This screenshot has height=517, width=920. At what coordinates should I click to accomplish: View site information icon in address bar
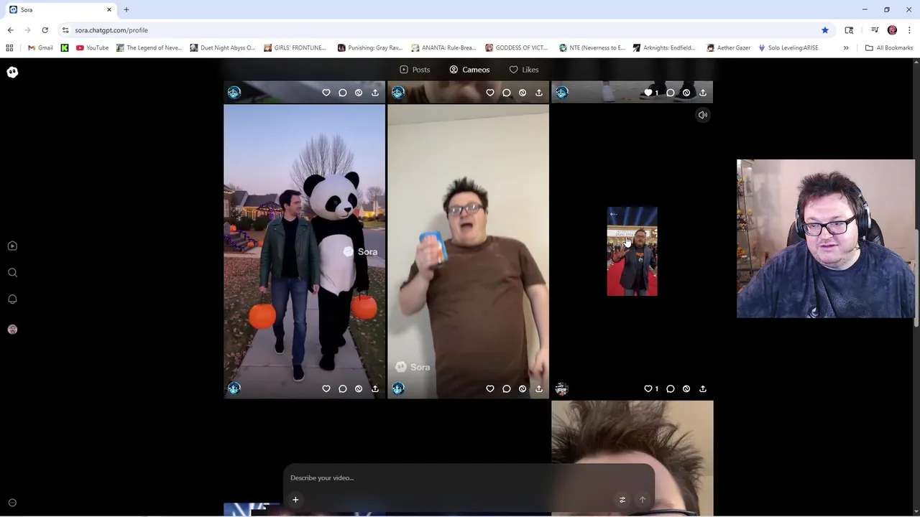coord(65,30)
